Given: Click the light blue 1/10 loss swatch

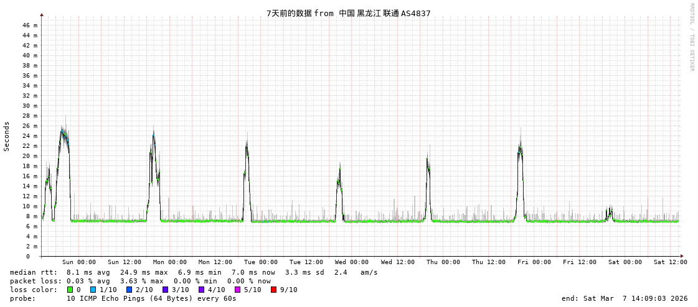Looking at the screenshot, I should [93, 290].
